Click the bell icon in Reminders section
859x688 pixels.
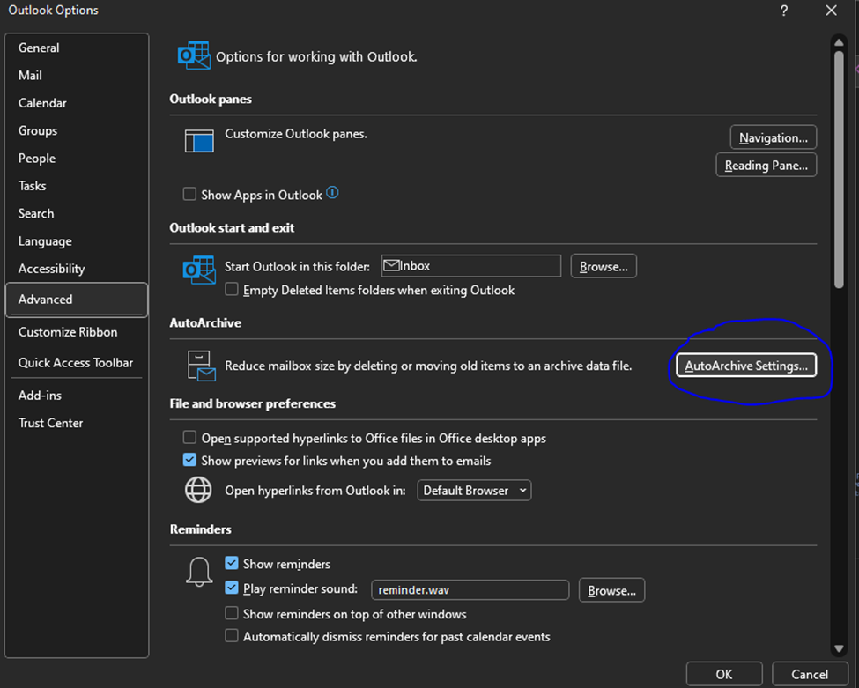point(199,571)
